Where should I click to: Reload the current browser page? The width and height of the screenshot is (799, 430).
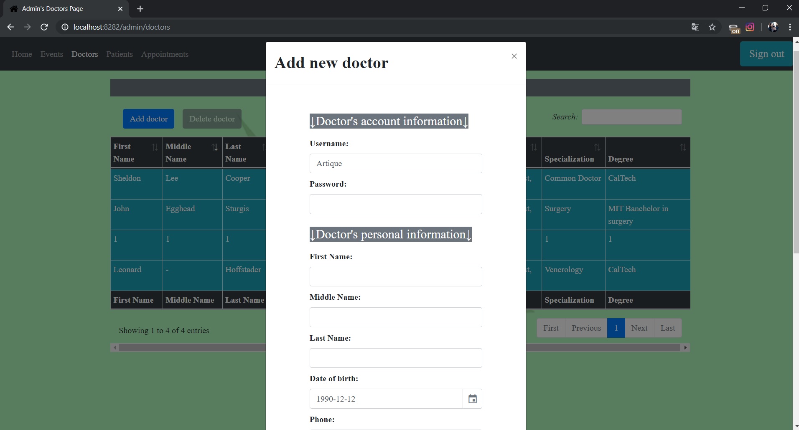click(x=44, y=27)
